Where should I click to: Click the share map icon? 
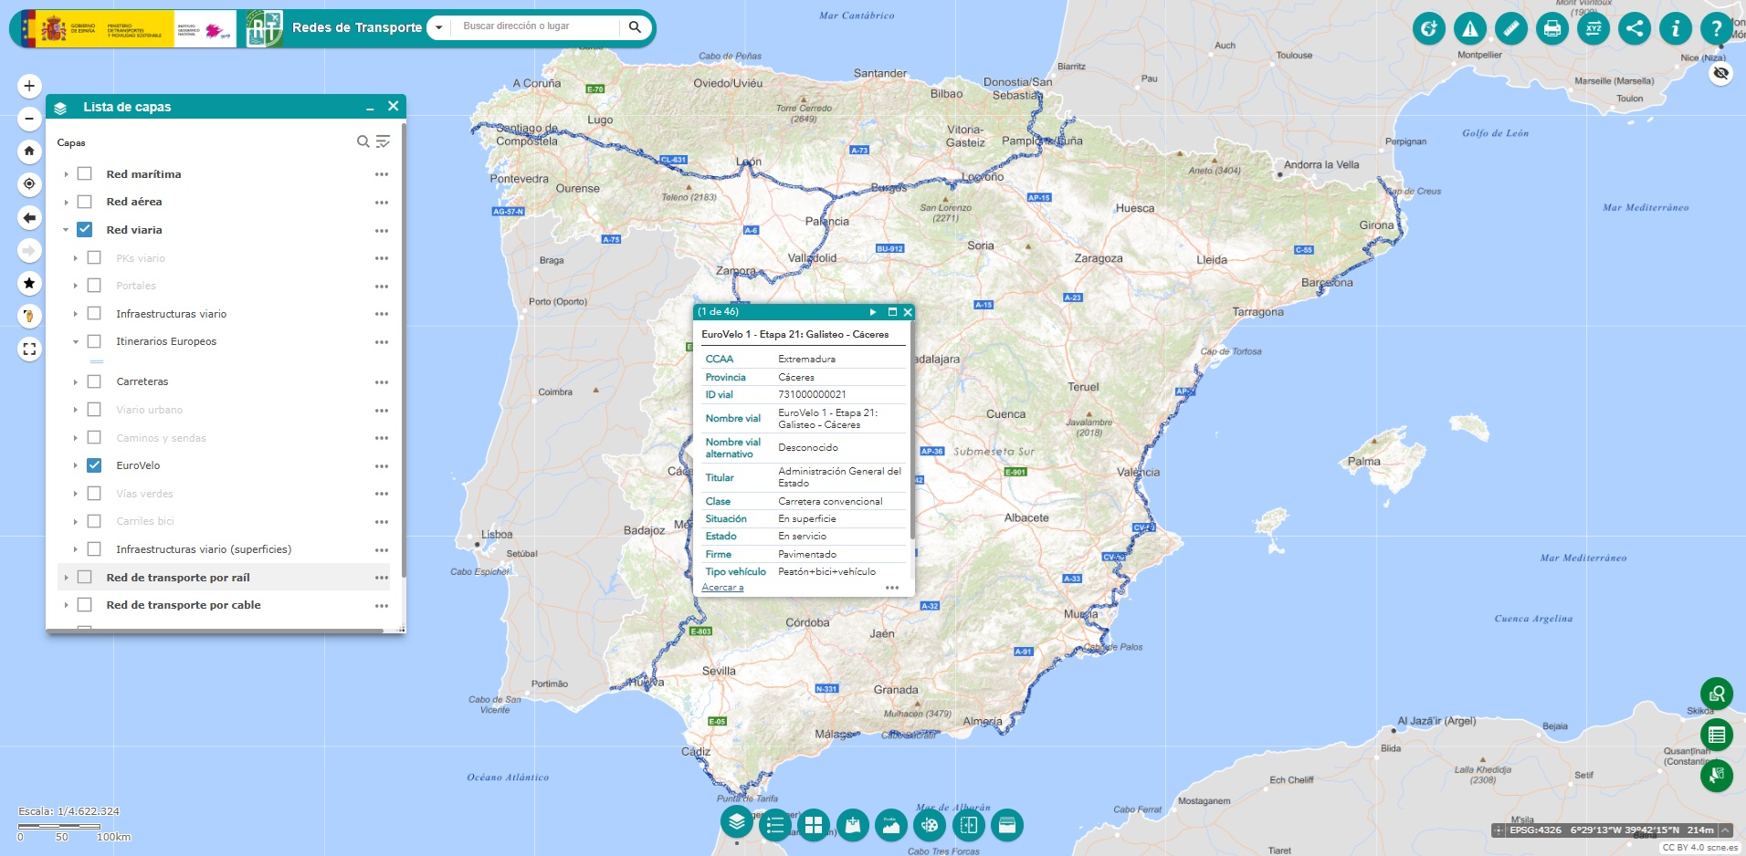[x=1635, y=28]
